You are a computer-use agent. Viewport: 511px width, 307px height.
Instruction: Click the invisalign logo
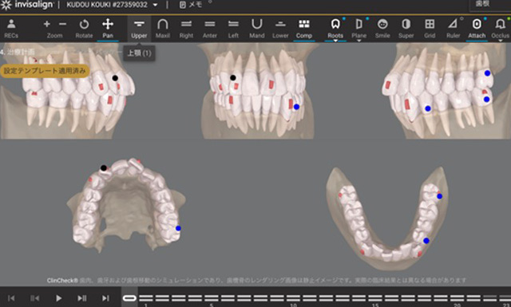(x=26, y=5)
